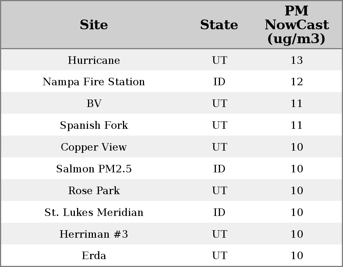Click the State column header
This screenshot has width=343, height=267.
[219, 25]
